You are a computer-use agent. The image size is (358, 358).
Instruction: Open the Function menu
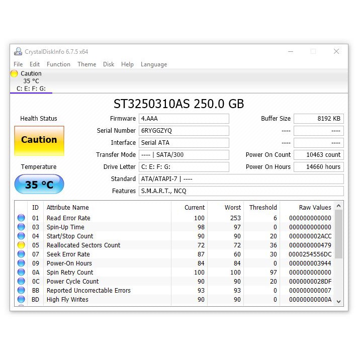point(58,64)
